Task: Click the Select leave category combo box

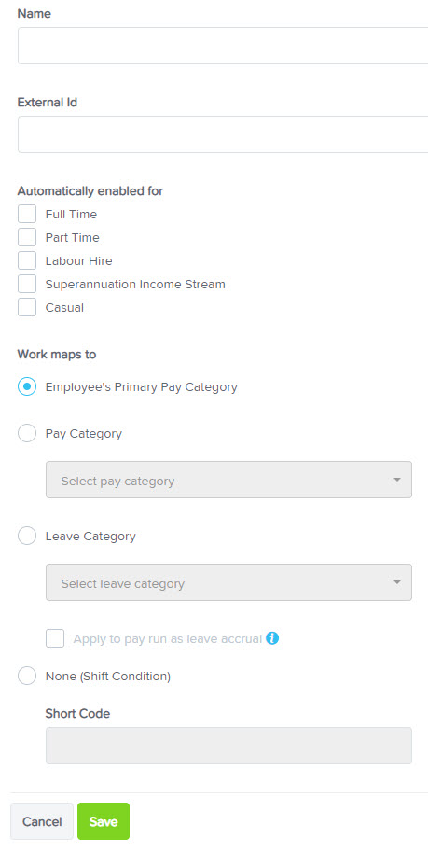Action: pyautogui.click(x=228, y=582)
